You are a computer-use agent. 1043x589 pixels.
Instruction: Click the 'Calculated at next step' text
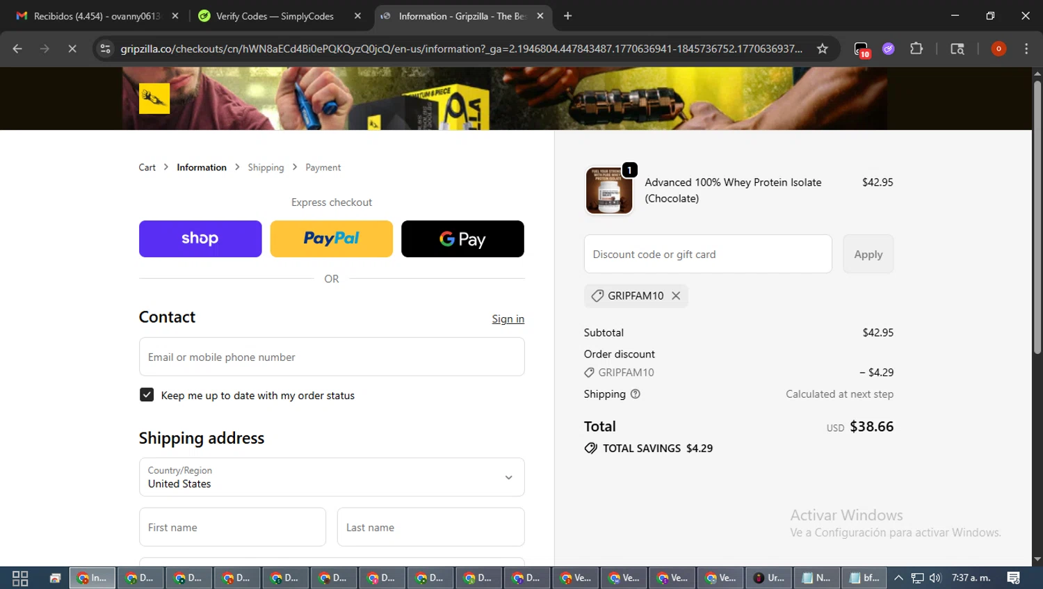(839, 394)
